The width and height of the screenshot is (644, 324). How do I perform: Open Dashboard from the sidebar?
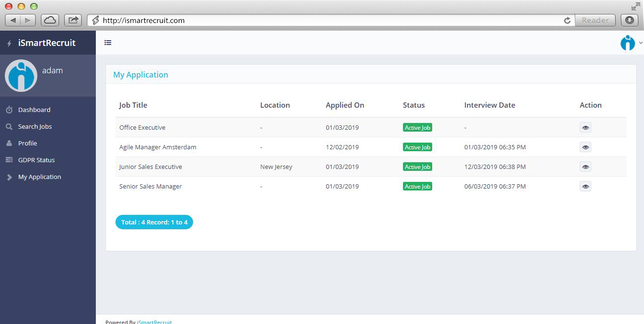click(34, 110)
